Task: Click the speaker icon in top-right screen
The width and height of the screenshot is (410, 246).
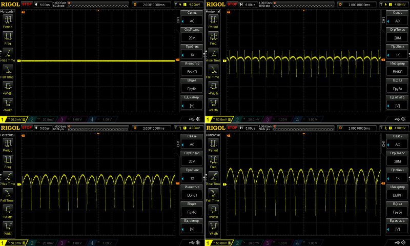Action: (404, 119)
